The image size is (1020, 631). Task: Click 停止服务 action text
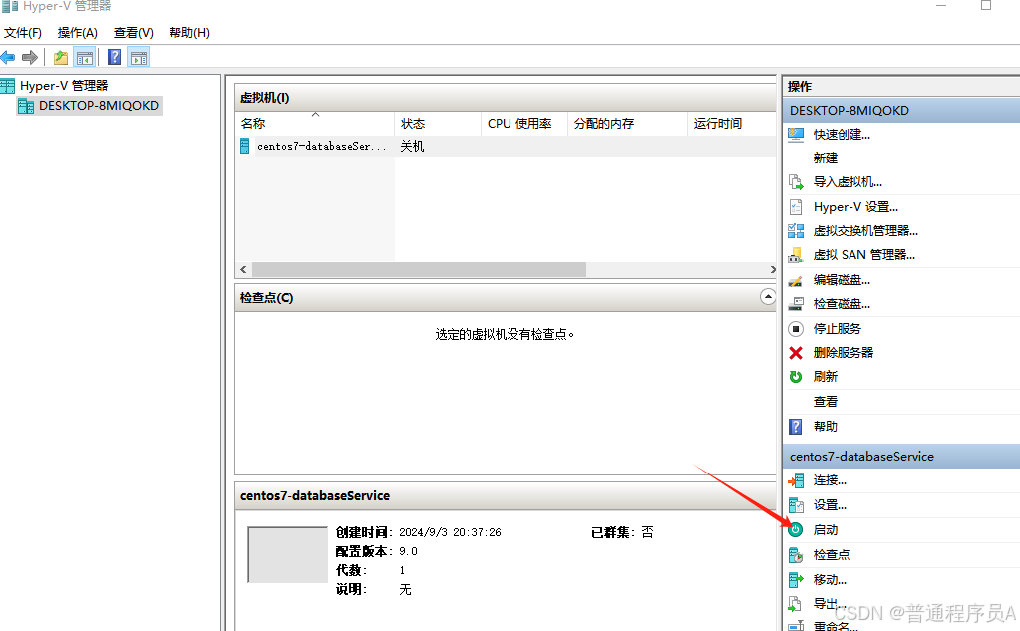point(837,329)
